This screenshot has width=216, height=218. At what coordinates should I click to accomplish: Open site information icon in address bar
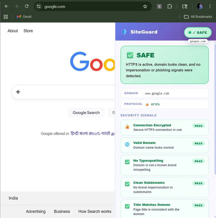click(39, 6)
